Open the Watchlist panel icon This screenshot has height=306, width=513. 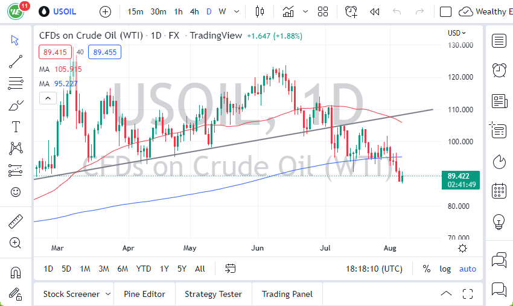[499, 40]
